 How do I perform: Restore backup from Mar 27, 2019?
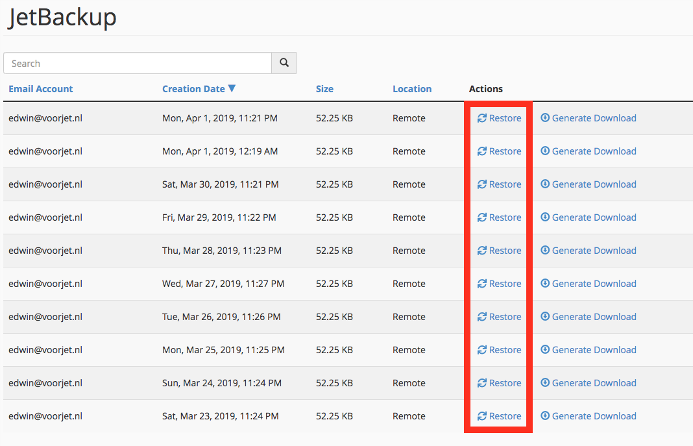point(500,284)
